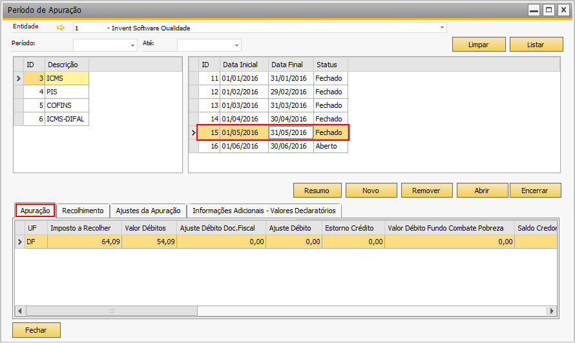Click row selector arrow beside period 15
Image resolution: width=575 pixels, height=343 pixels.
pos(194,132)
